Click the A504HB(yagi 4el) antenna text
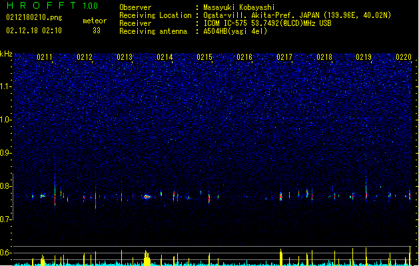The height and width of the screenshot is (266, 419). pyautogui.click(x=235, y=31)
